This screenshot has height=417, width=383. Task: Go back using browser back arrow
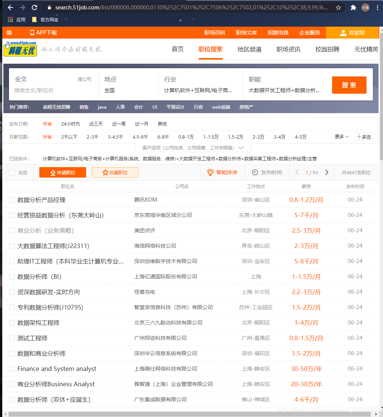point(10,7)
